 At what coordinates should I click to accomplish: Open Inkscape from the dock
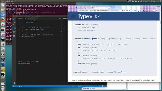[3, 40]
